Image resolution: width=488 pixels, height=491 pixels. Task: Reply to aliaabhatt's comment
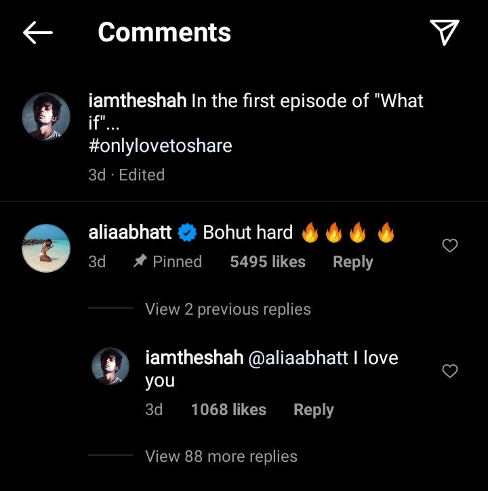click(352, 262)
